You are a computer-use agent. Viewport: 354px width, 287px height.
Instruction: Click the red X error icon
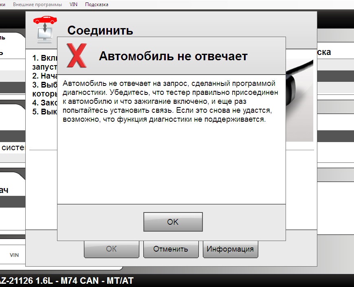[x=77, y=56]
